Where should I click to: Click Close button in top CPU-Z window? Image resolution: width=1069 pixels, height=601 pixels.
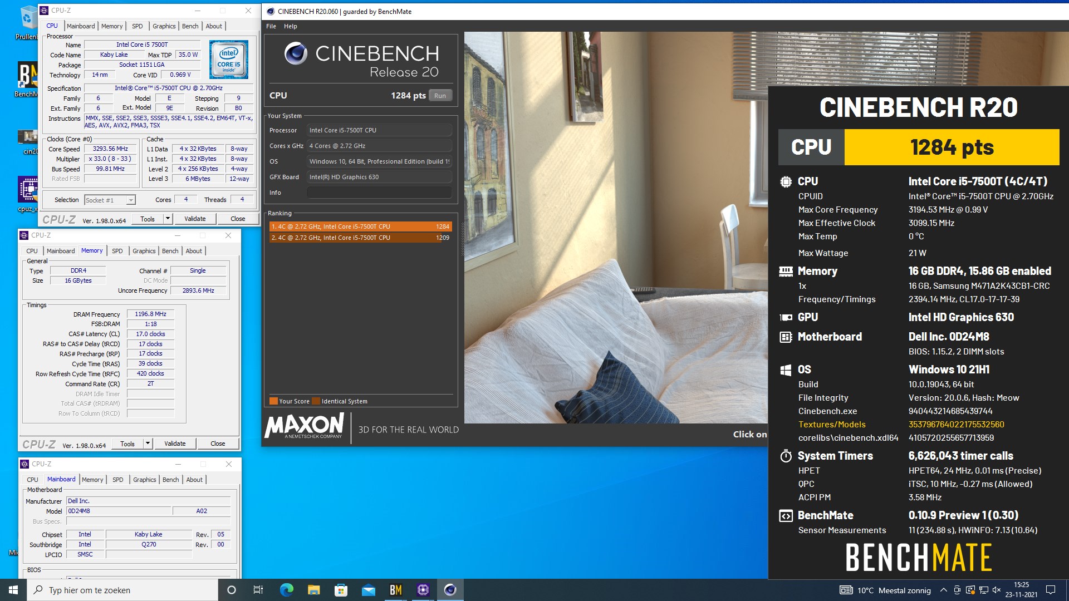pyautogui.click(x=238, y=219)
